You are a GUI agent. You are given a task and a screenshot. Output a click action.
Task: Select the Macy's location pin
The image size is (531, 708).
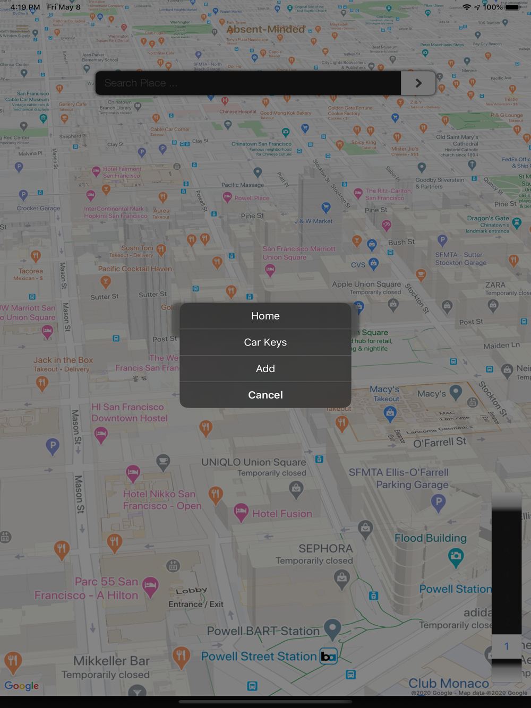[456, 393]
